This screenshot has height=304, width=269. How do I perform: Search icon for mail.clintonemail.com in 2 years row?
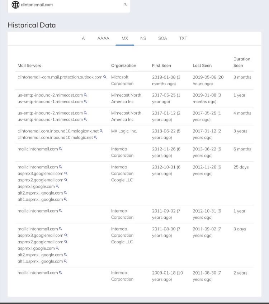tap(61, 272)
